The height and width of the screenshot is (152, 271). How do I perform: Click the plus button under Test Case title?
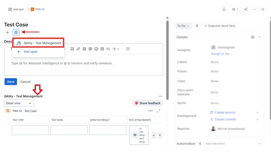[7, 32]
